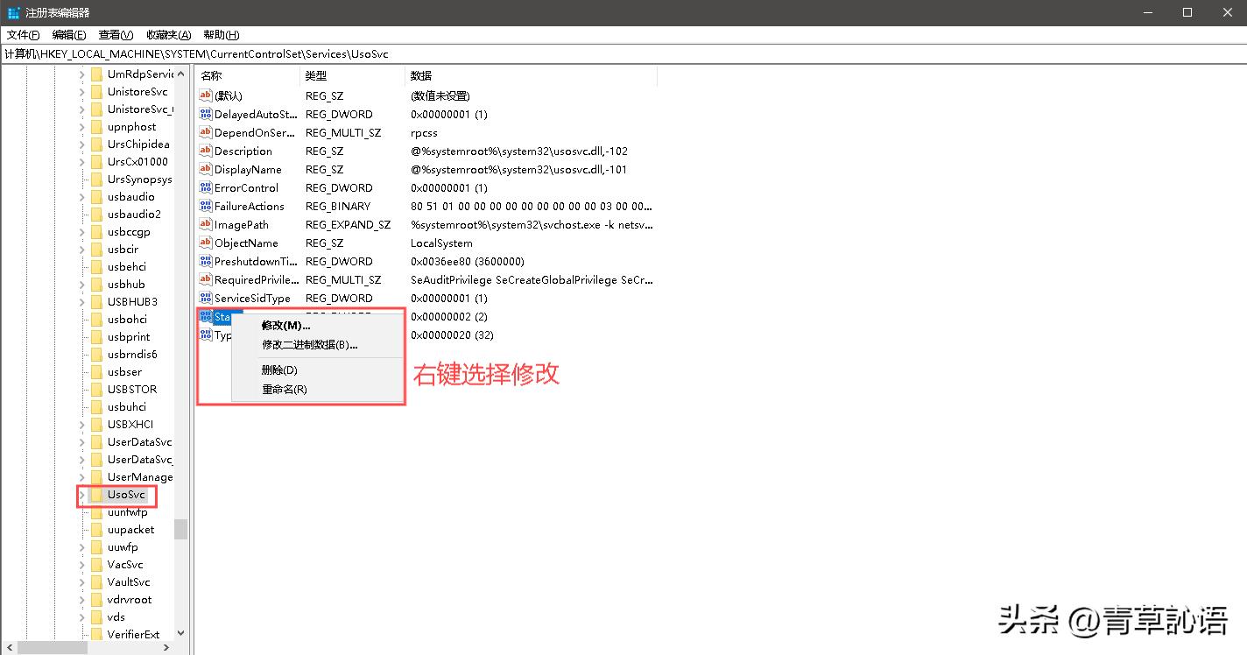Expand the UsoSvc tree node
The height and width of the screenshot is (655, 1247).
pyautogui.click(x=82, y=495)
